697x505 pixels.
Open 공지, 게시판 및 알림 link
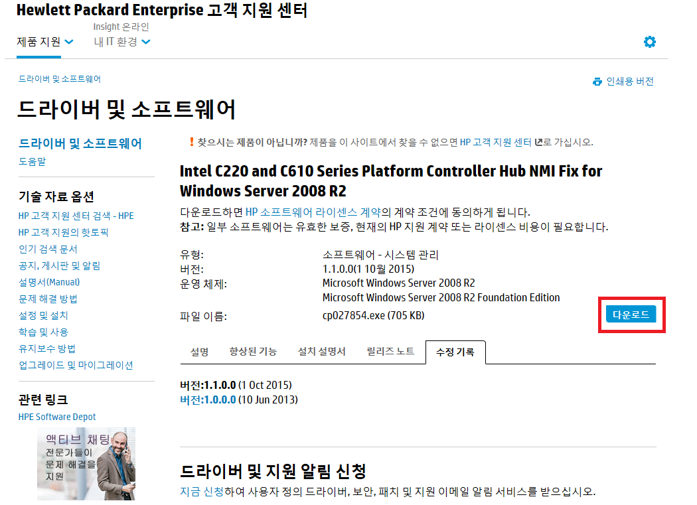[x=60, y=265]
